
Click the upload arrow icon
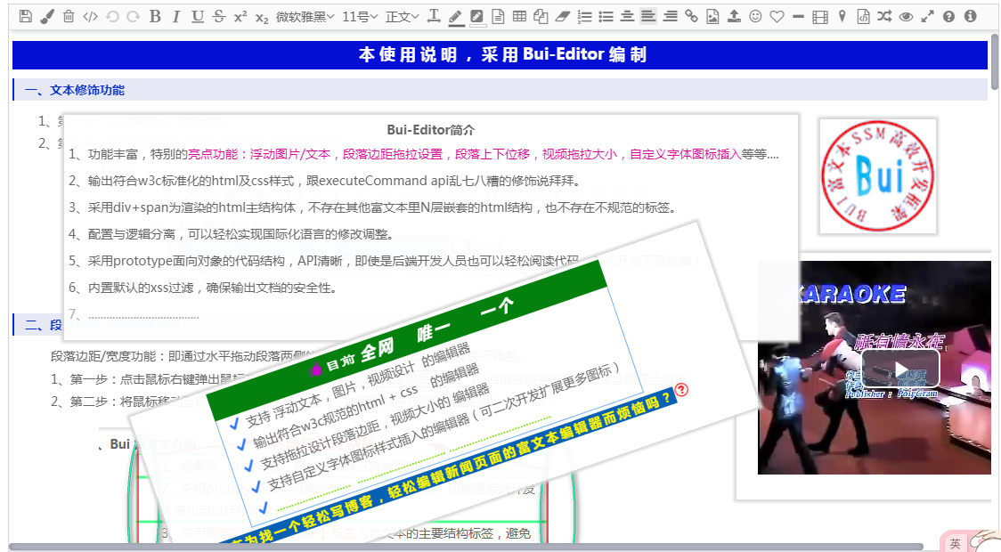734,17
